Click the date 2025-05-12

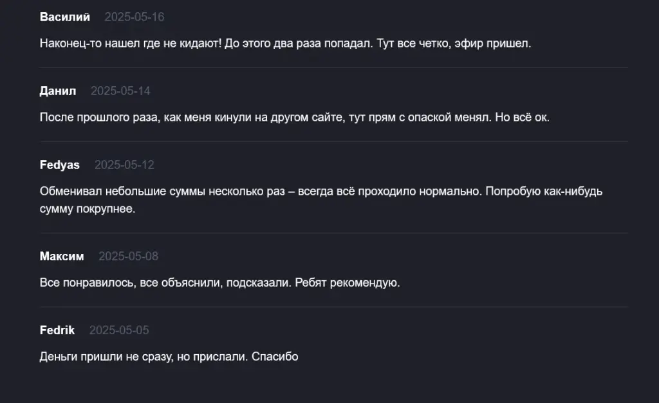pyautogui.click(x=124, y=165)
